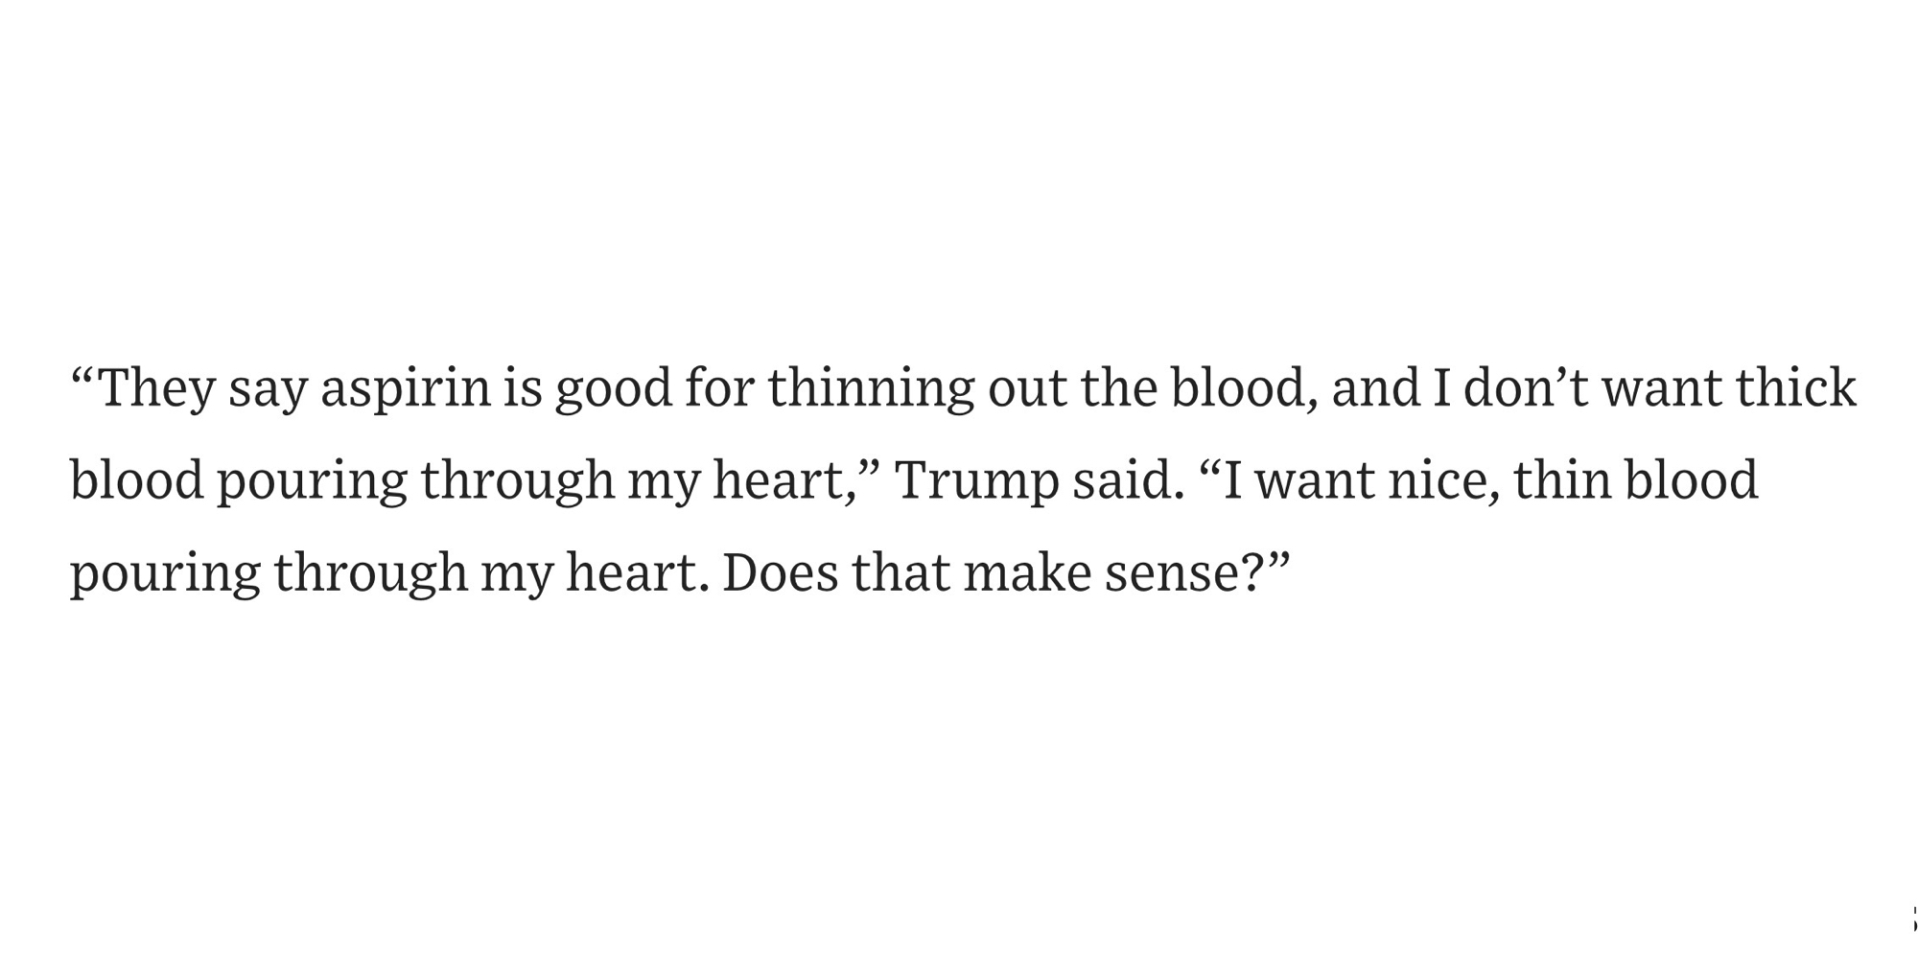The width and height of the screenshot is (1918, 956).
Task: Click the word "is" after "aspirin"
Action: tap(523, 389)
